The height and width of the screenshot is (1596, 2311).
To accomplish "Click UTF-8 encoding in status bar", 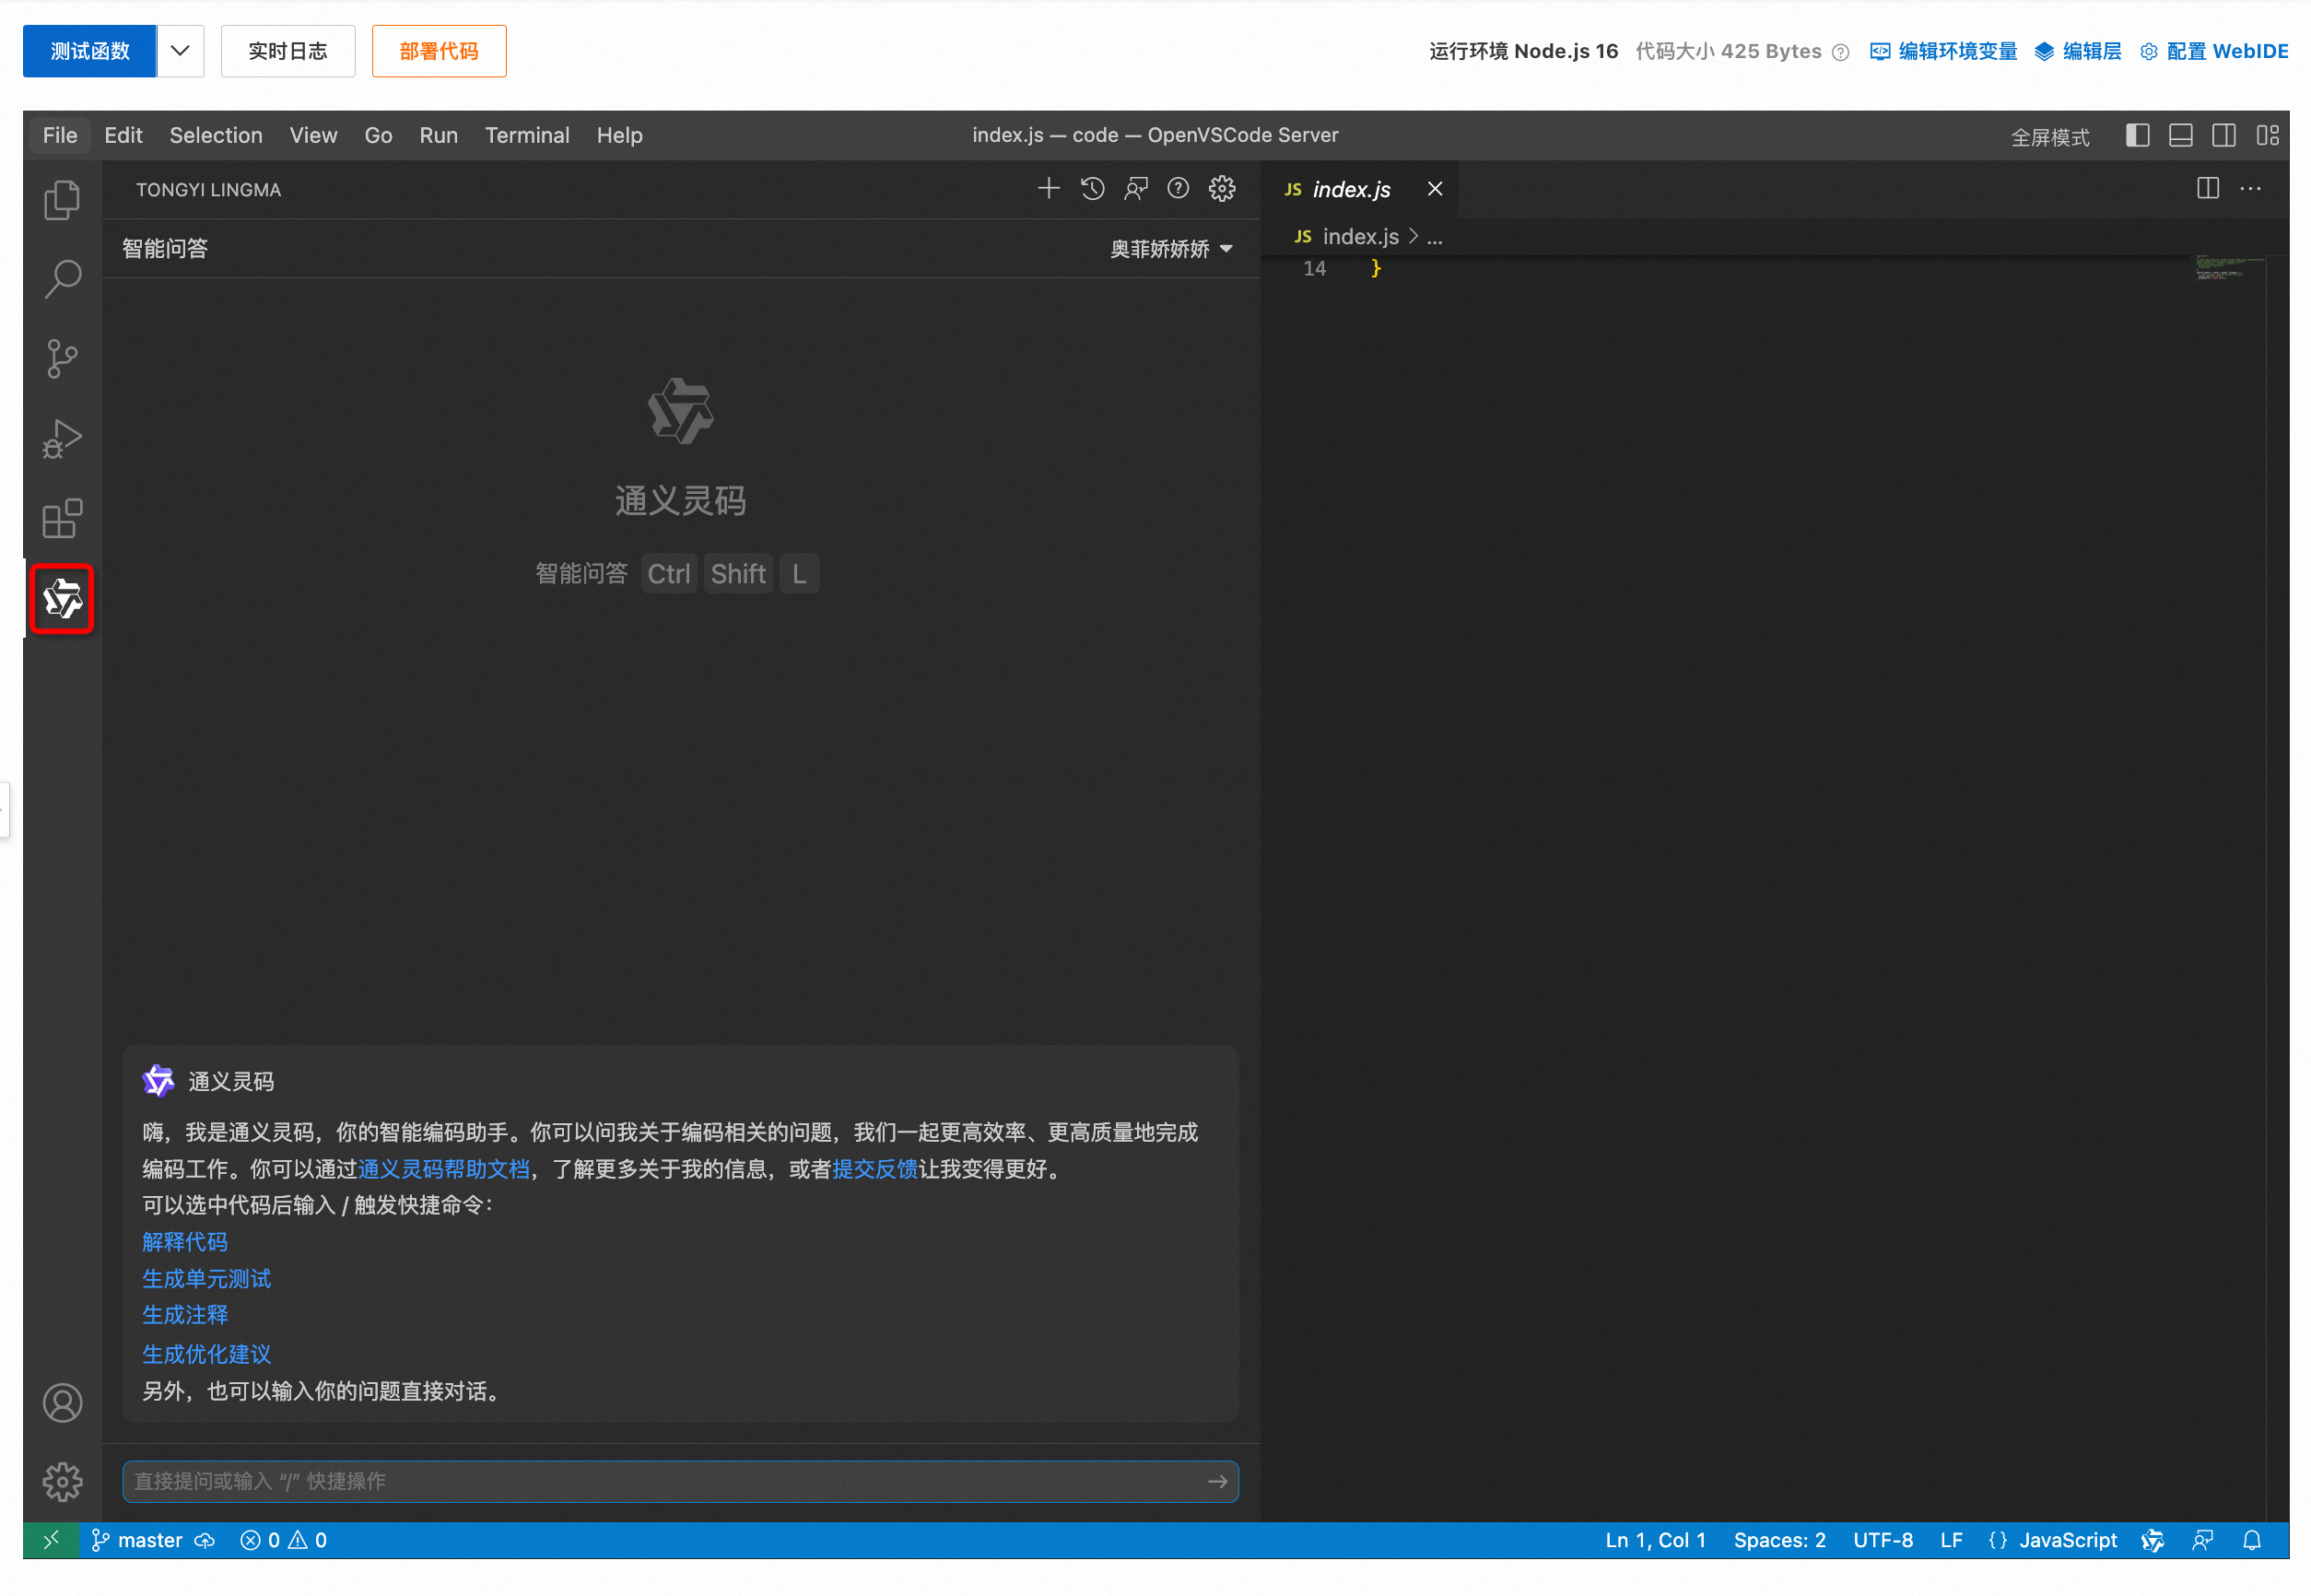I will (1882, 1540).
